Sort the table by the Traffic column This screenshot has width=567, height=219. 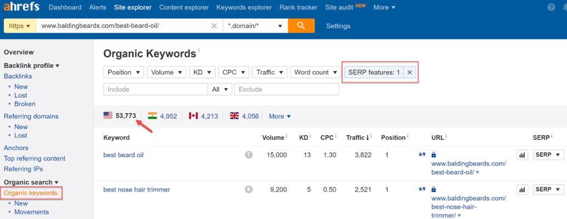point(357,137)
